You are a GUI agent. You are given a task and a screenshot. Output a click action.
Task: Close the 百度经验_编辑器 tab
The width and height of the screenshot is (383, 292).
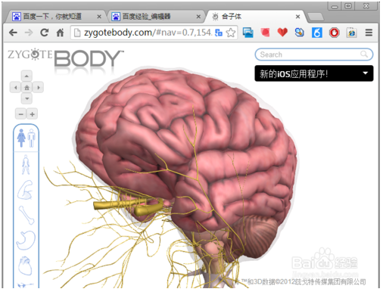click(198, 17)
